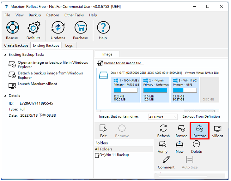
Task: Select the Image tab
Action: pos(107,55)
